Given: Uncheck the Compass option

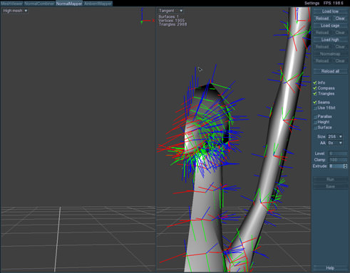Looking at the screenshot, I should [x=315, y=88].
